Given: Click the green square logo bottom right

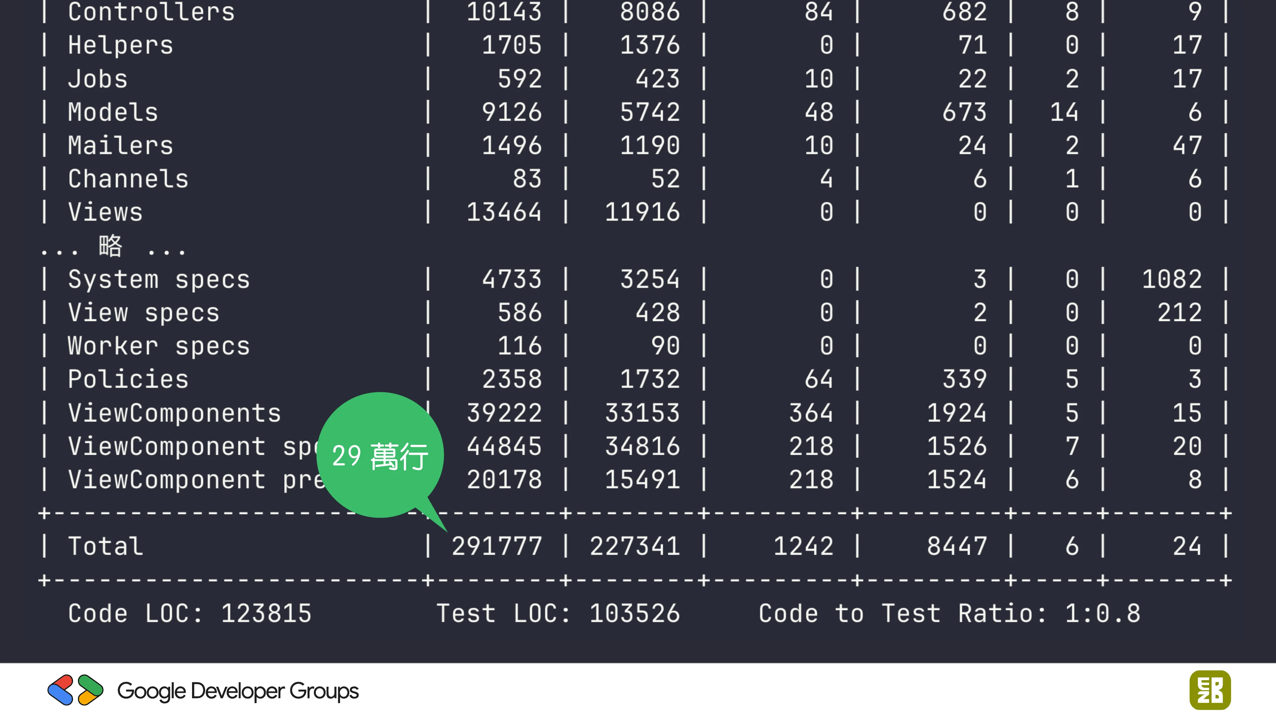Looking at the screenshot, I should click(1210, 690).
